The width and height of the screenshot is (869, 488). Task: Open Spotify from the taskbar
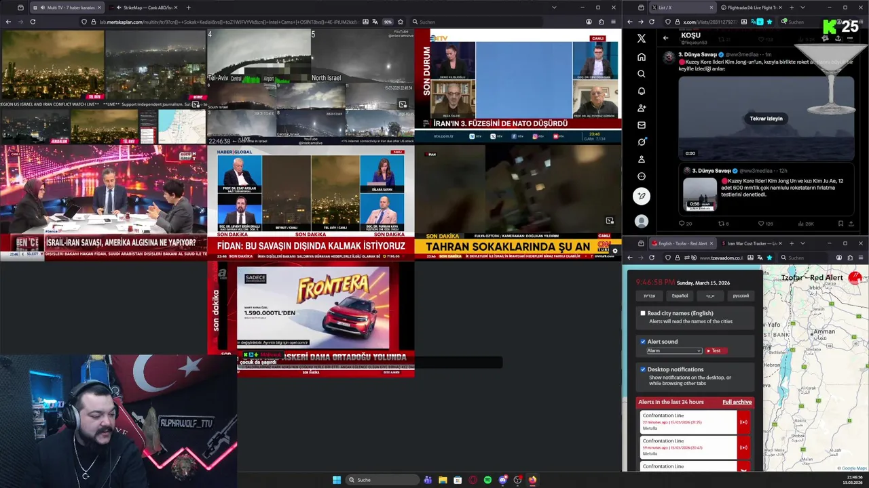click(x=487, y=480)
